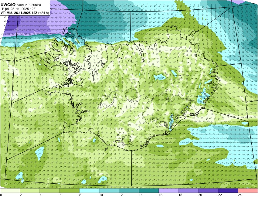Select the legend scale label "8"
258x197 pixels.
[80, 195]
